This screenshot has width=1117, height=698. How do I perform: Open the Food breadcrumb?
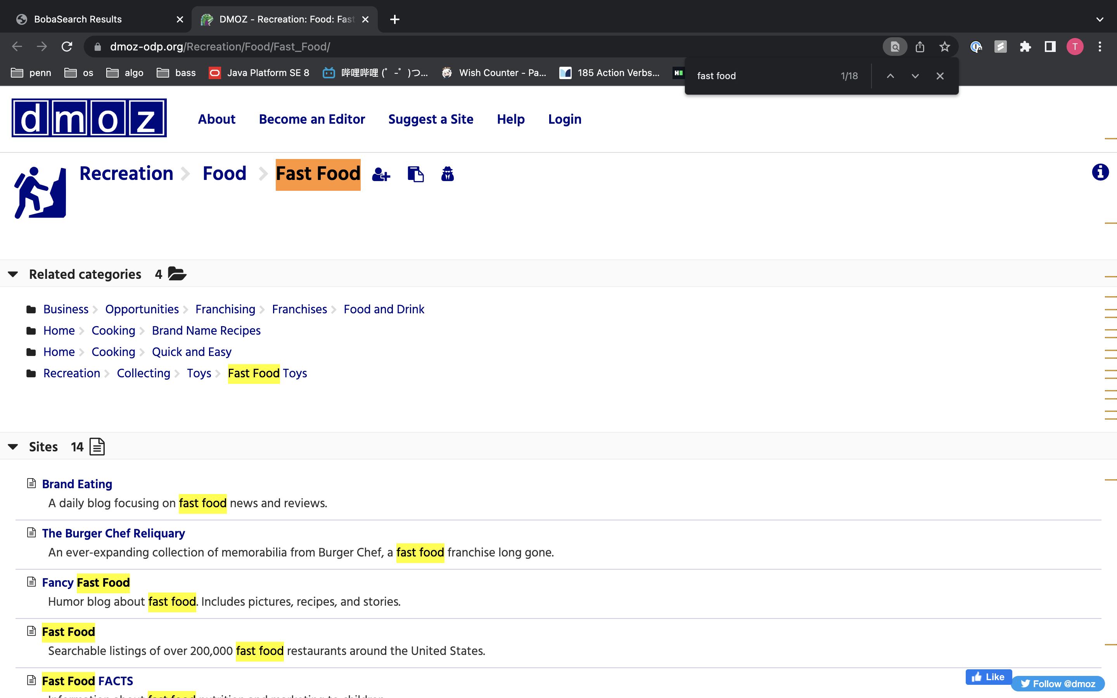click(224, 174)
